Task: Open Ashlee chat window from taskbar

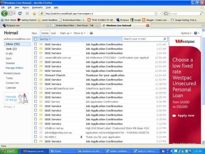Action: [x=118, y=151]
